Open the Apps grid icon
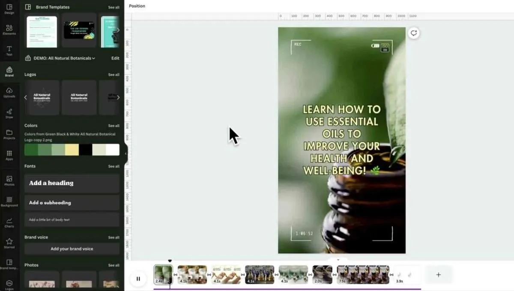The height and width of the screenshot is (291, 514). 9,155
